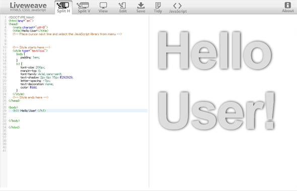Click the color: #ddd line
This screenshot has width=297, height=191.
(29, 88)
